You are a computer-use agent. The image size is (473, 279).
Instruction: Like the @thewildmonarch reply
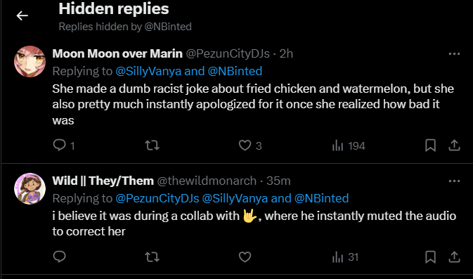[x=245, y=257]
